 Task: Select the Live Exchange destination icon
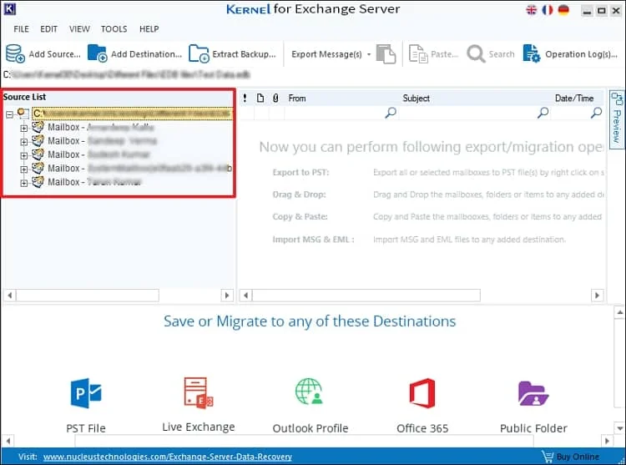pos(199,393)
